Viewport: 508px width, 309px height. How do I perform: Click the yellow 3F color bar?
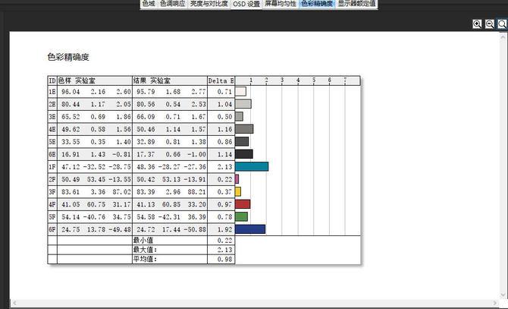point(238,192)
